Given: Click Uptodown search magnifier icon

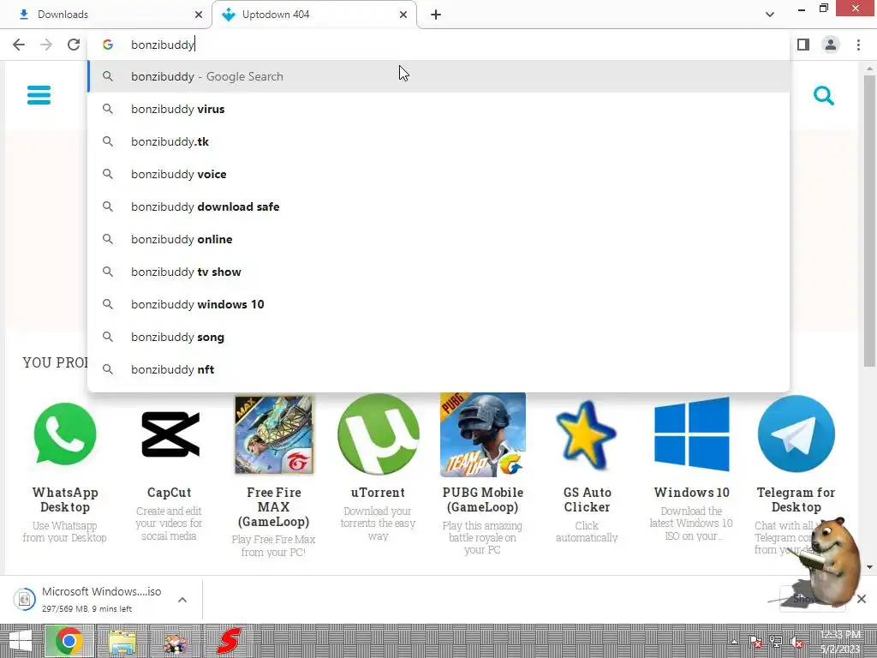Looking at the screenshot, I should (823, 96).
